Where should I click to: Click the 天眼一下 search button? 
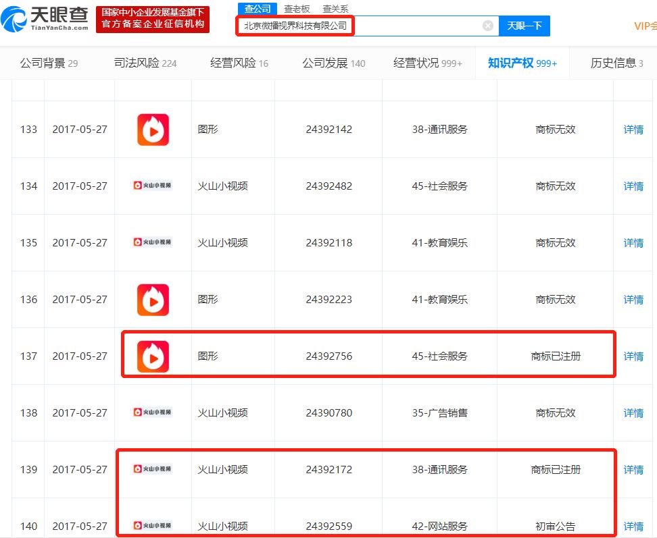[x=524, y=26]
